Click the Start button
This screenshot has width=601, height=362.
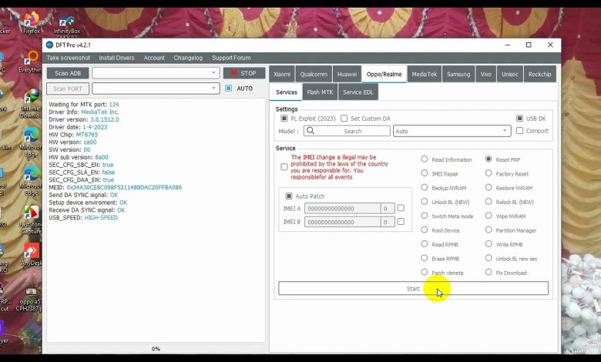tap(413, 289)
